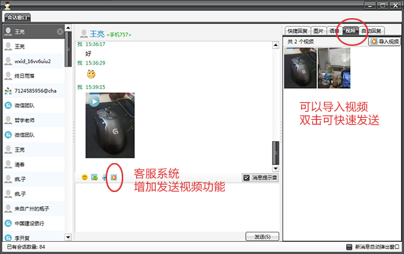
Task: Click the message input text area
Action: pos(177,207)
